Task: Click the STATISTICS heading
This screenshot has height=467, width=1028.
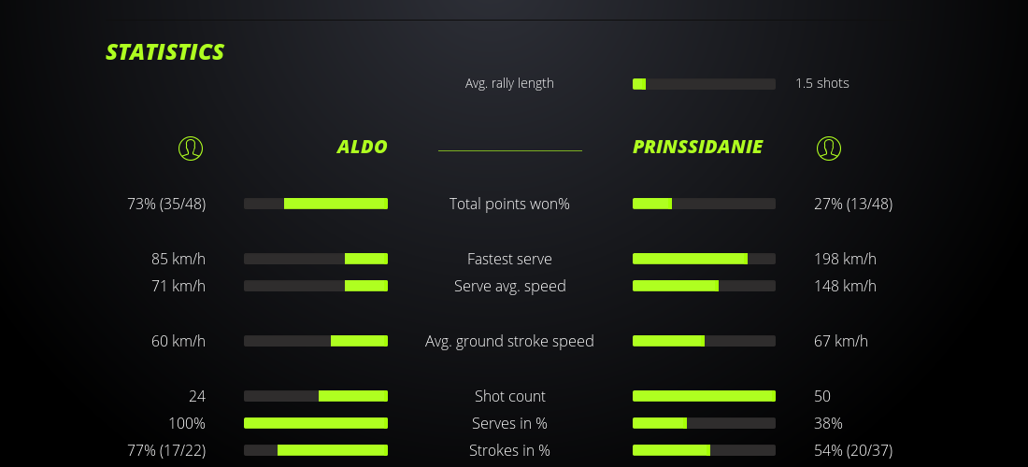Action: (x=164, y=52)
